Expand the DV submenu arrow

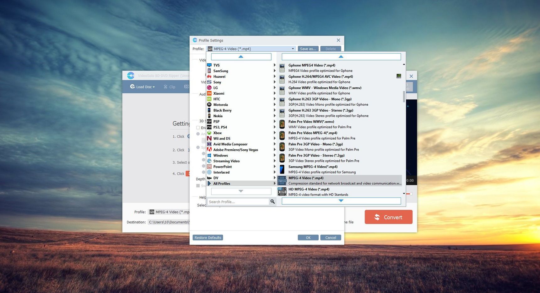(x=274, y=178)
